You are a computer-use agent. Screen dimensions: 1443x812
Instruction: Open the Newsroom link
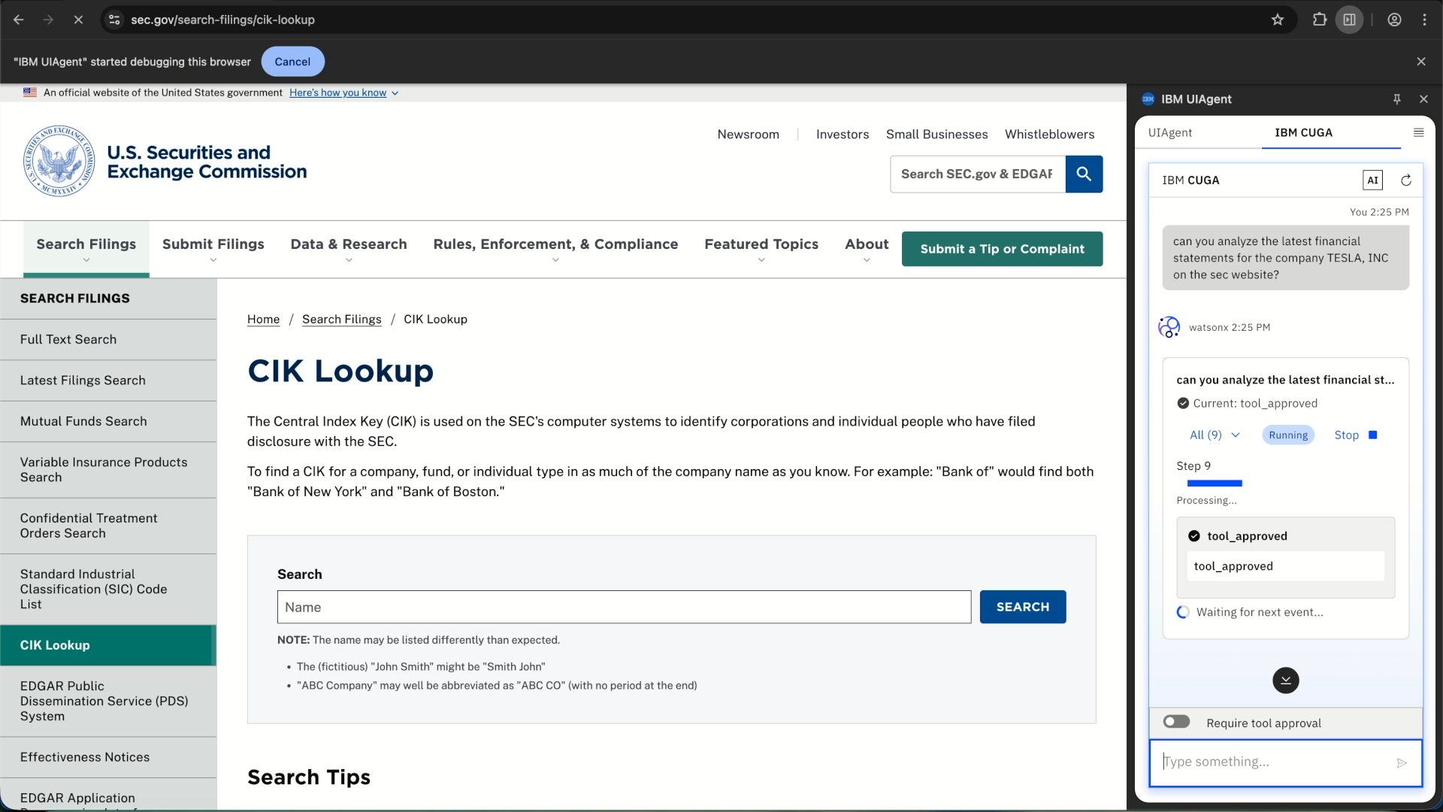coord(748,135)
